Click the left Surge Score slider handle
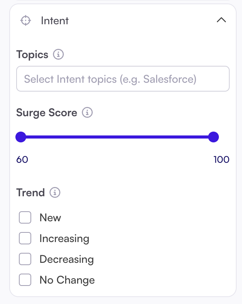Viewport: 242px width, 304px height. 21,137
